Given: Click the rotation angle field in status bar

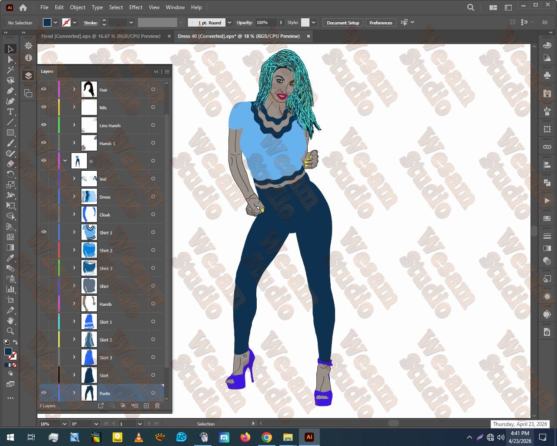Looking at the screenshot, I should 82,424.
